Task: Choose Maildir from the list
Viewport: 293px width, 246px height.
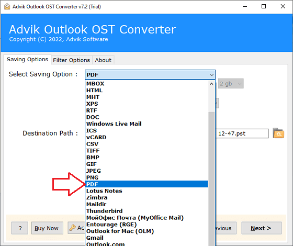Action: tap(146, 204)
